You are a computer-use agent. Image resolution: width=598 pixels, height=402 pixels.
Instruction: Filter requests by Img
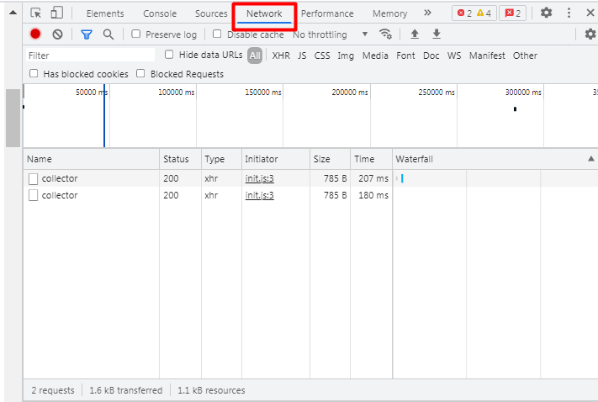[346, 56]
